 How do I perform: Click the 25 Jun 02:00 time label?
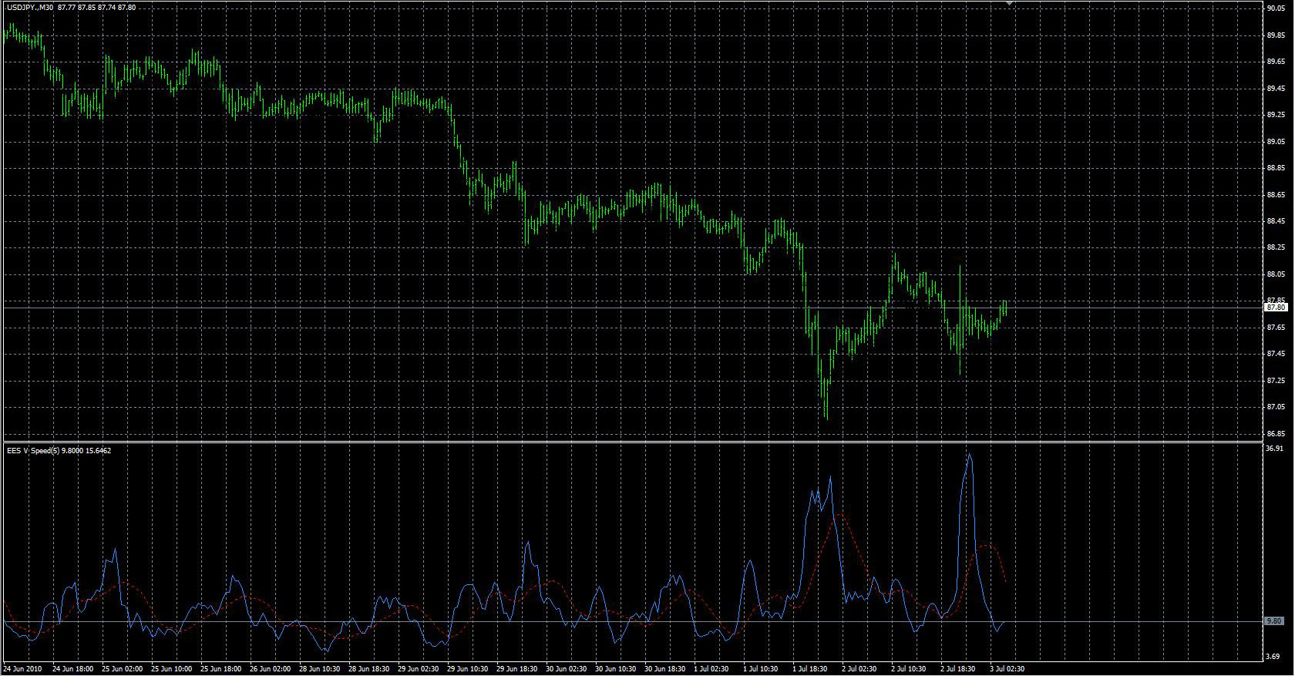point(122,669)
